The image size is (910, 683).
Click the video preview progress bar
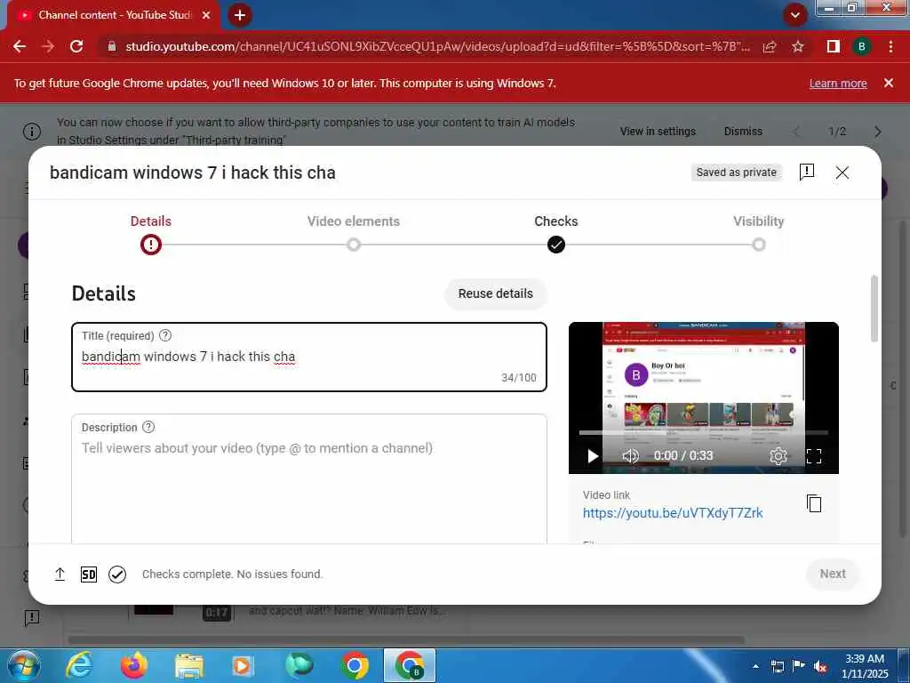(704, 433)
